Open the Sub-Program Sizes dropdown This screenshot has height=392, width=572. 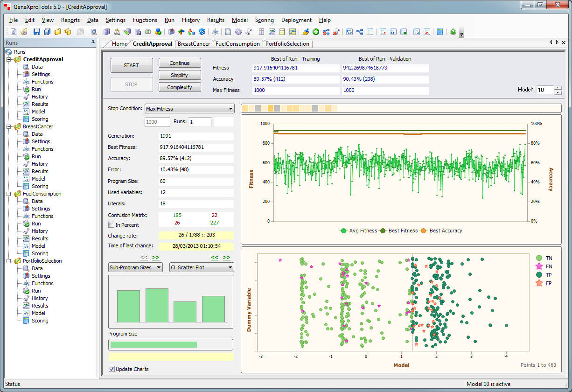click(x=159, y=267)
